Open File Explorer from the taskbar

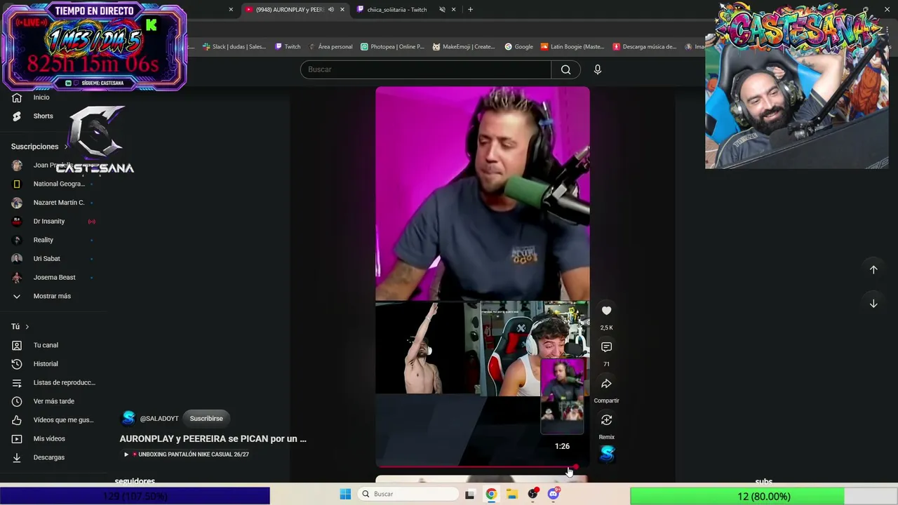(x=512, y=494)
